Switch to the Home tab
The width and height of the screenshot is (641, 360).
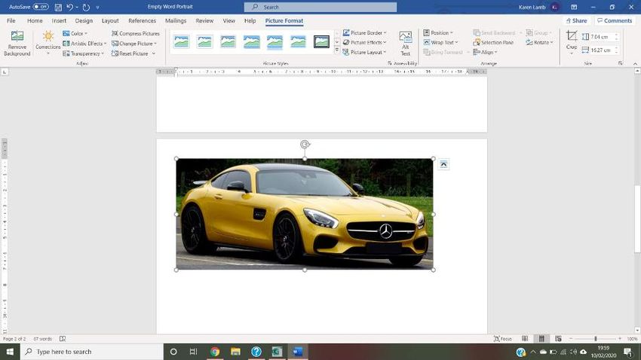click(35, 20)
